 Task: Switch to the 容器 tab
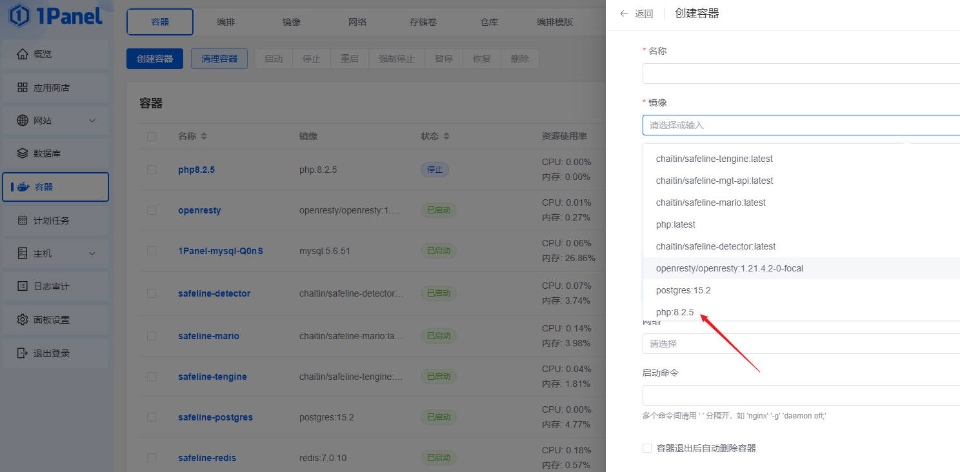(160, 22)
